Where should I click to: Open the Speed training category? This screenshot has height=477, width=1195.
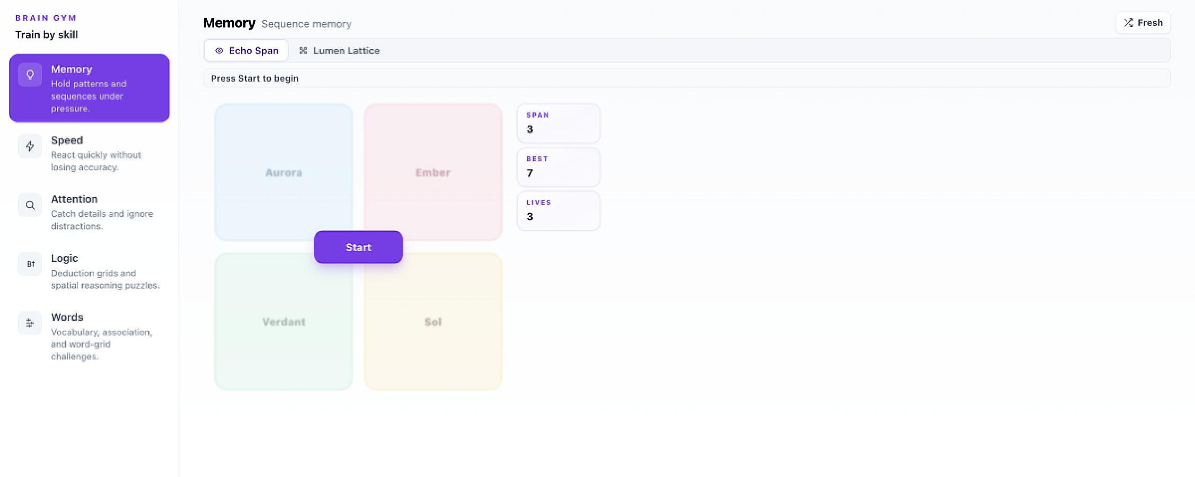tap(89, 154)
